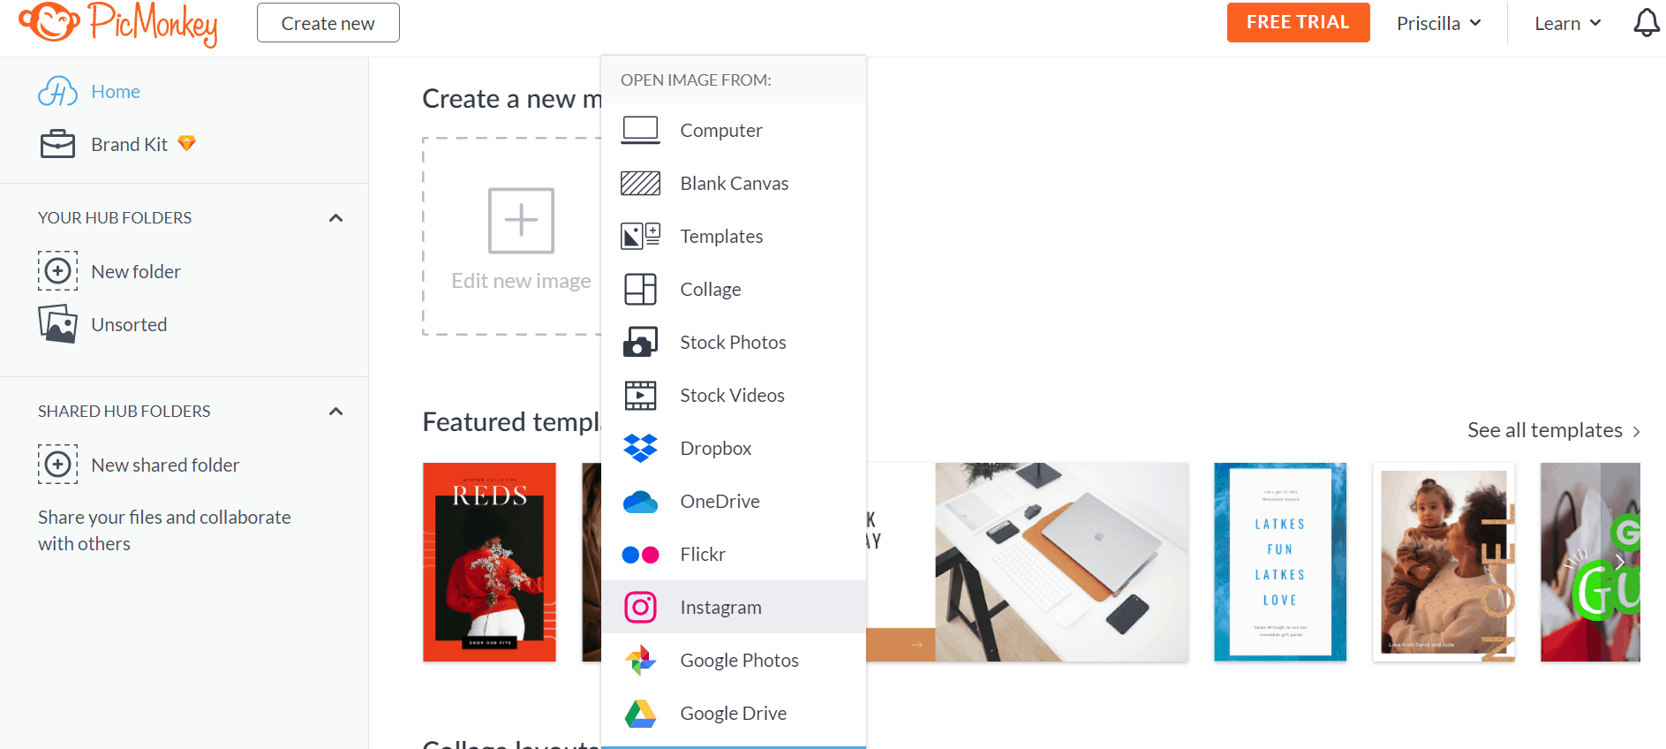
Task: Open the Learn dropdown menu
Action: click(x=1567, y=24)
